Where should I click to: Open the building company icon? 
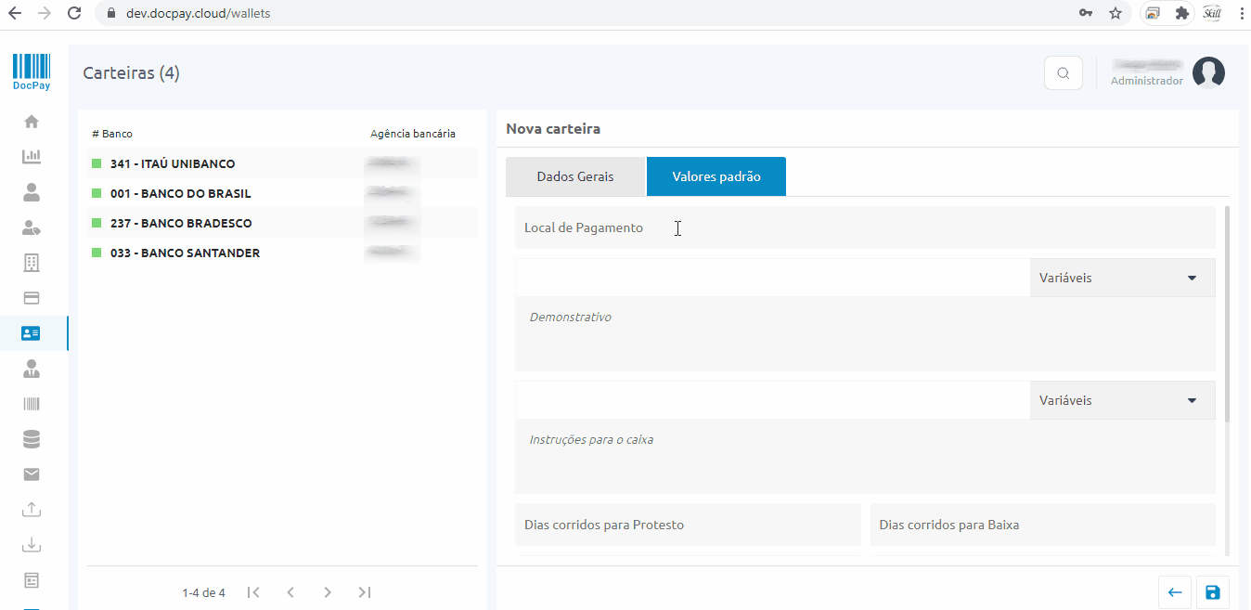[32, 263]
